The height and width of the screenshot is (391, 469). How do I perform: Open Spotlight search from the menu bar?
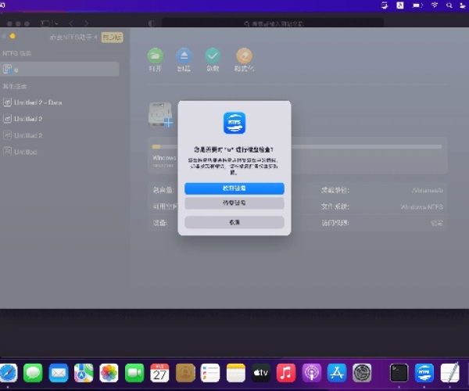click(x=448, y=5)
